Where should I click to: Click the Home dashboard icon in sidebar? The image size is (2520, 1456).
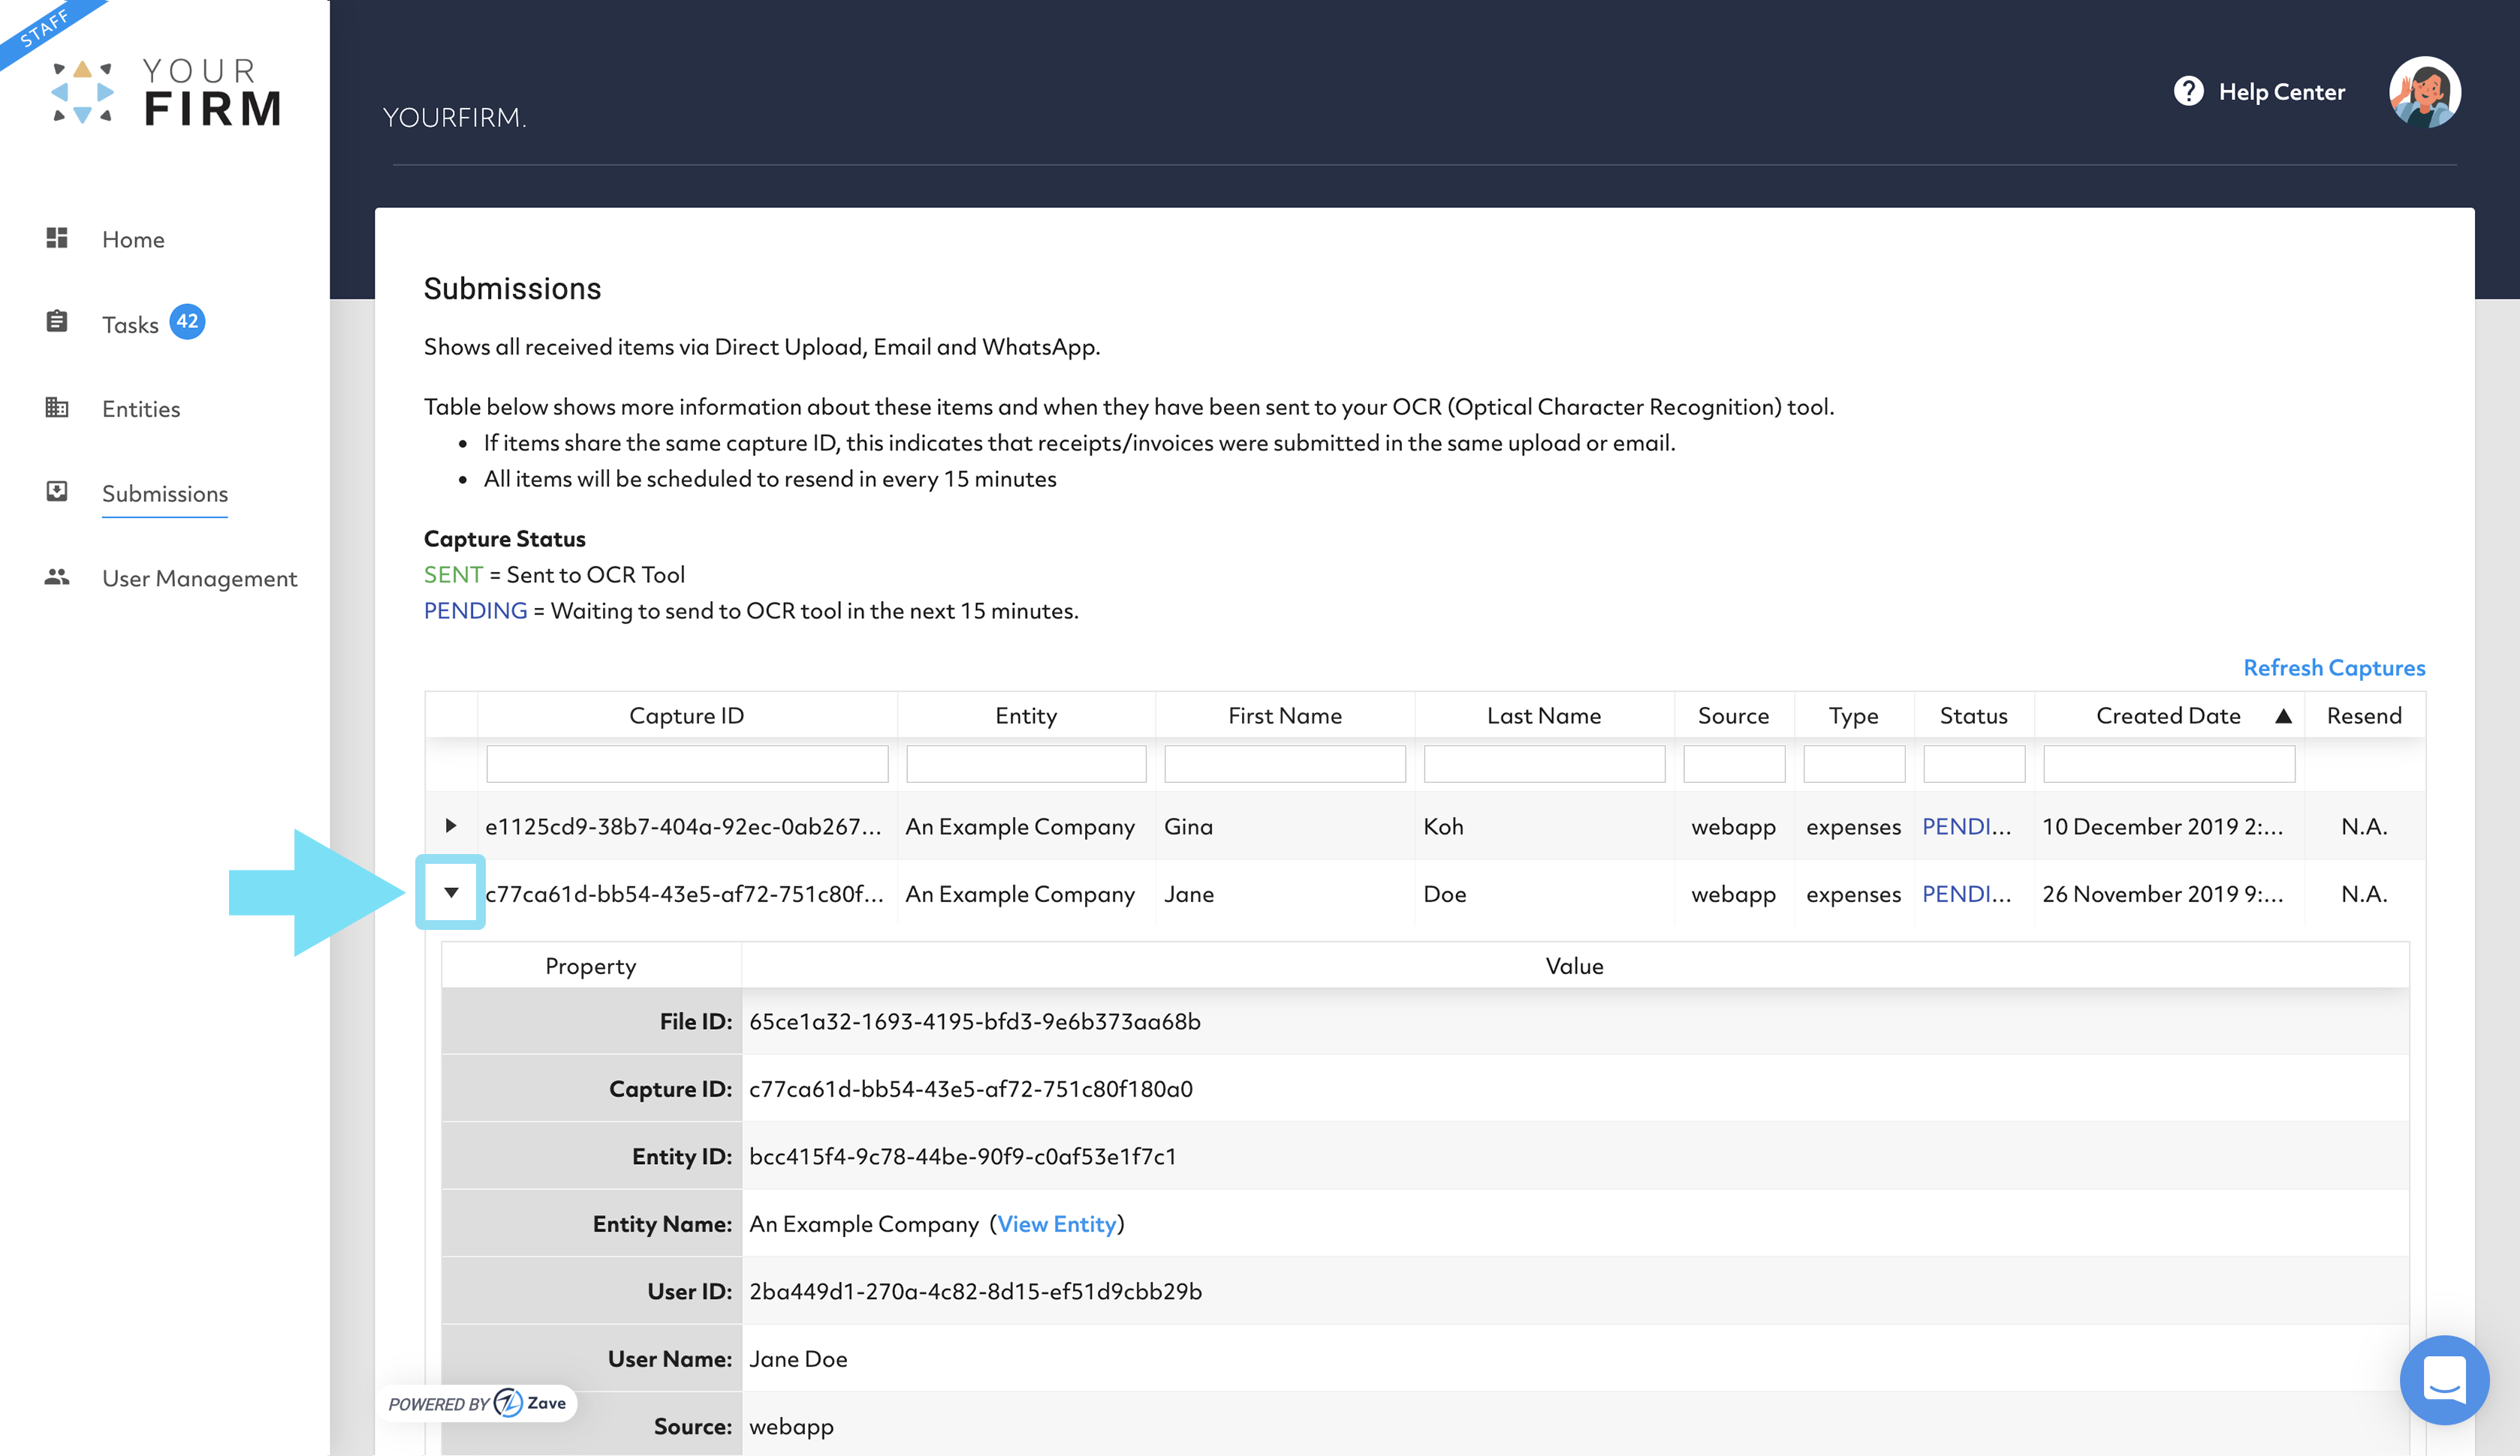tap(57, 238)
